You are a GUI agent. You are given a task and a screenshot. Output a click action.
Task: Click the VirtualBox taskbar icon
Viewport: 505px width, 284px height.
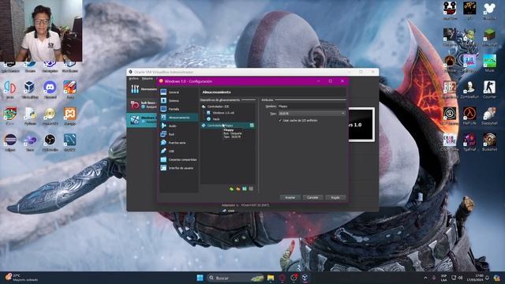pos(305,278)
